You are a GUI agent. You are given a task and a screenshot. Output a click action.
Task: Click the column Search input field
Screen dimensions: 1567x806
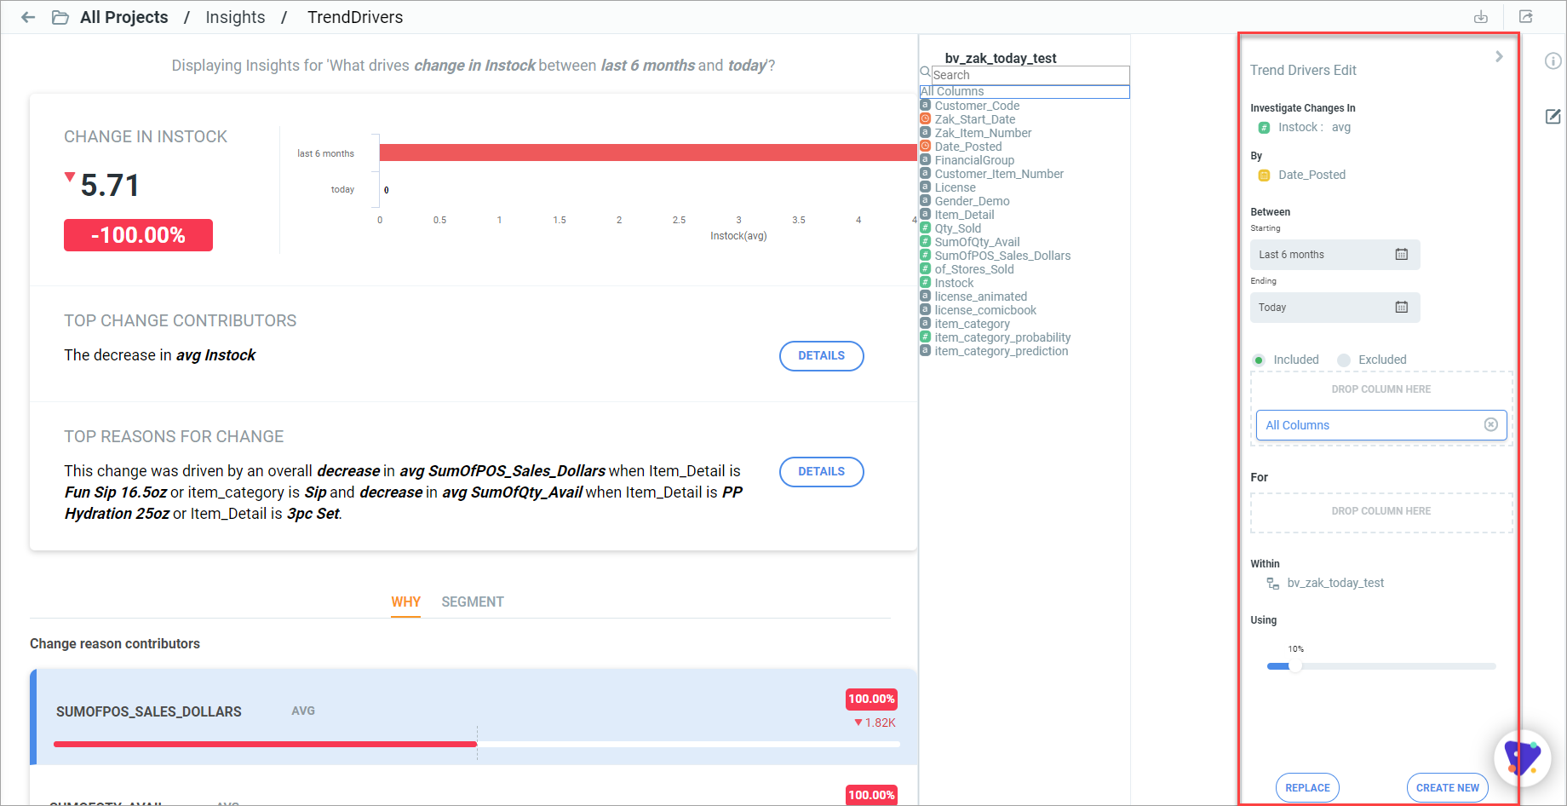pyautogui.click(x=1030, y=75)
